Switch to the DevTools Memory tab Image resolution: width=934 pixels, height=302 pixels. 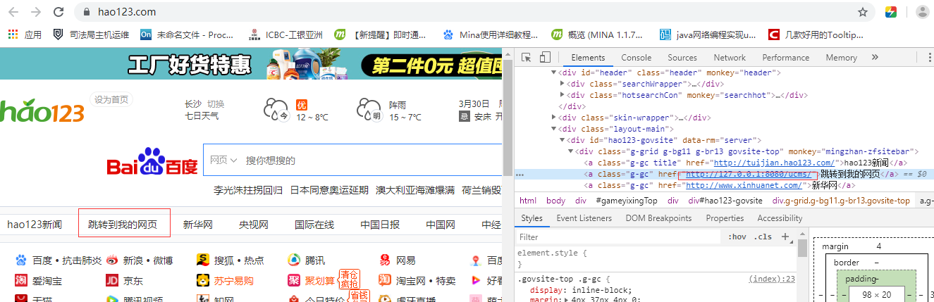click(841, 58)
